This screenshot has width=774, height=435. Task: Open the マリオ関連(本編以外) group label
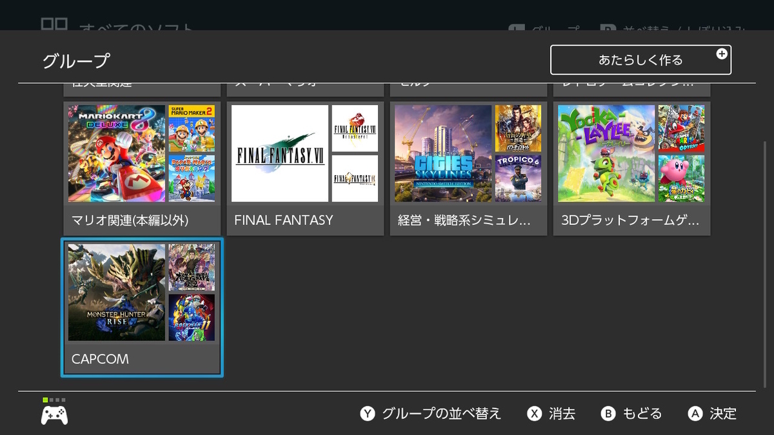click(x=130, y=220)
